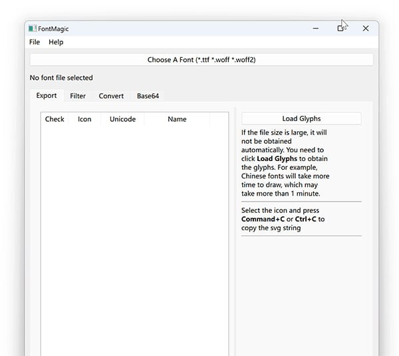Sort by the Unicode column header
399x356 pixels.
click(122, 119)
